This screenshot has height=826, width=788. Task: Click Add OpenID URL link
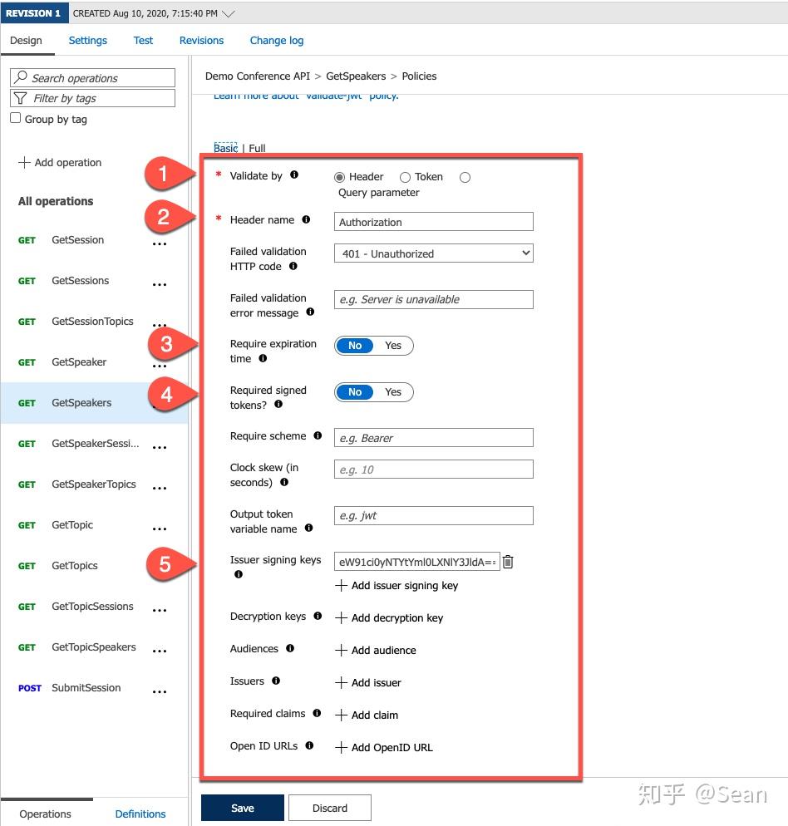(x=384, y=748)
